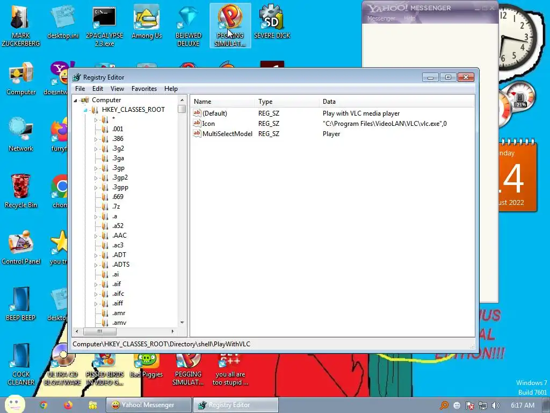The width and height of the screenshot is (550, 413).
Task: Click the Action Center flag tray icon
Action: coord(469,405)
